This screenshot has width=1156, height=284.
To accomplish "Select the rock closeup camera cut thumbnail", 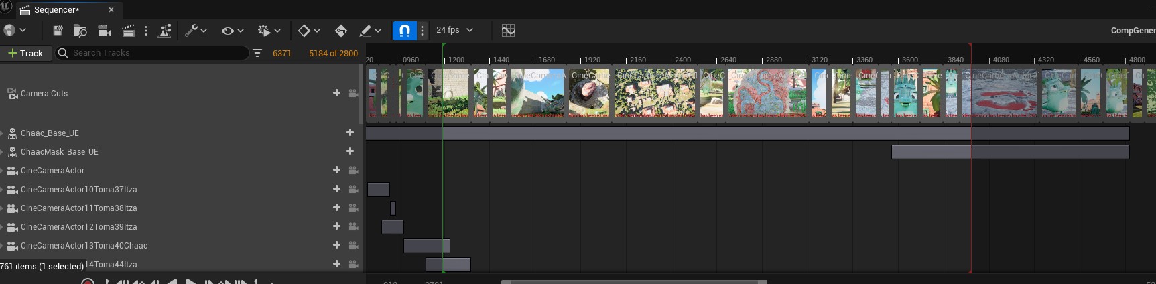I will coord(589,93).
